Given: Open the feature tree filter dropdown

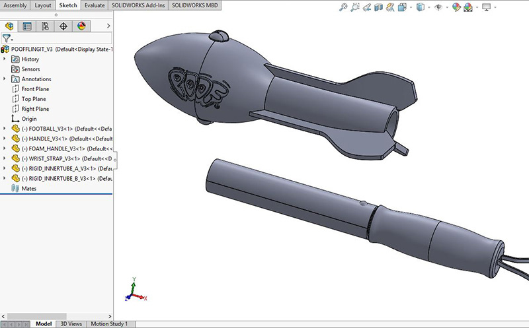Looking at the screenshot, I should pyautogui.click(x=8, y=38).
